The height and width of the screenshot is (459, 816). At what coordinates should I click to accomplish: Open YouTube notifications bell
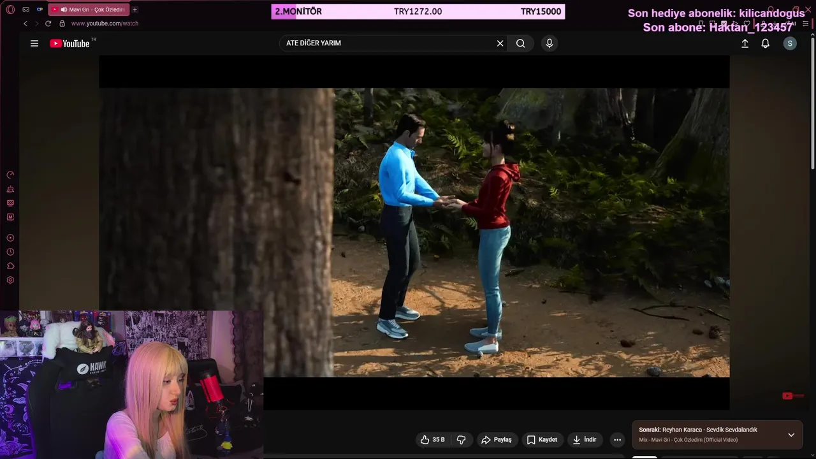pos(765,43)
